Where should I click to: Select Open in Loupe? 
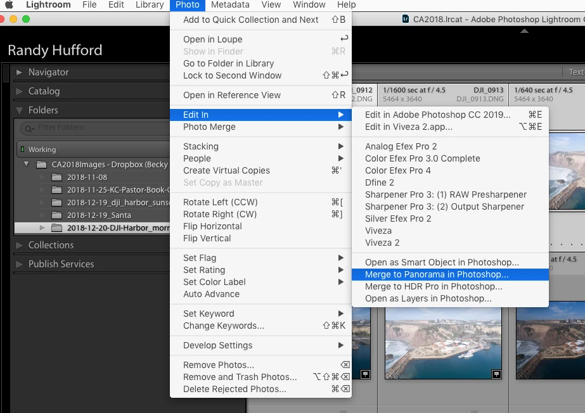pyautogui.click(x=260, y=39)
